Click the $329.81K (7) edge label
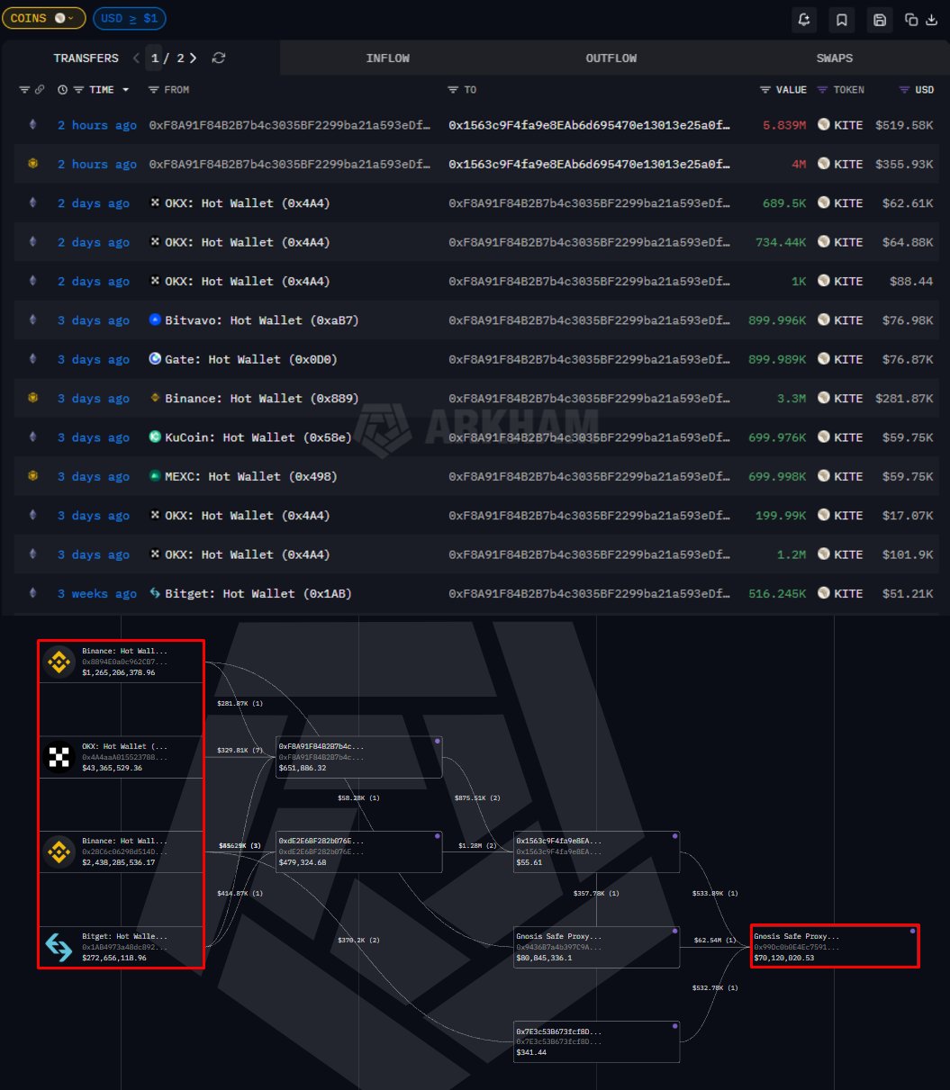Viewport: 950px width, 1090px height. (240, 749)
